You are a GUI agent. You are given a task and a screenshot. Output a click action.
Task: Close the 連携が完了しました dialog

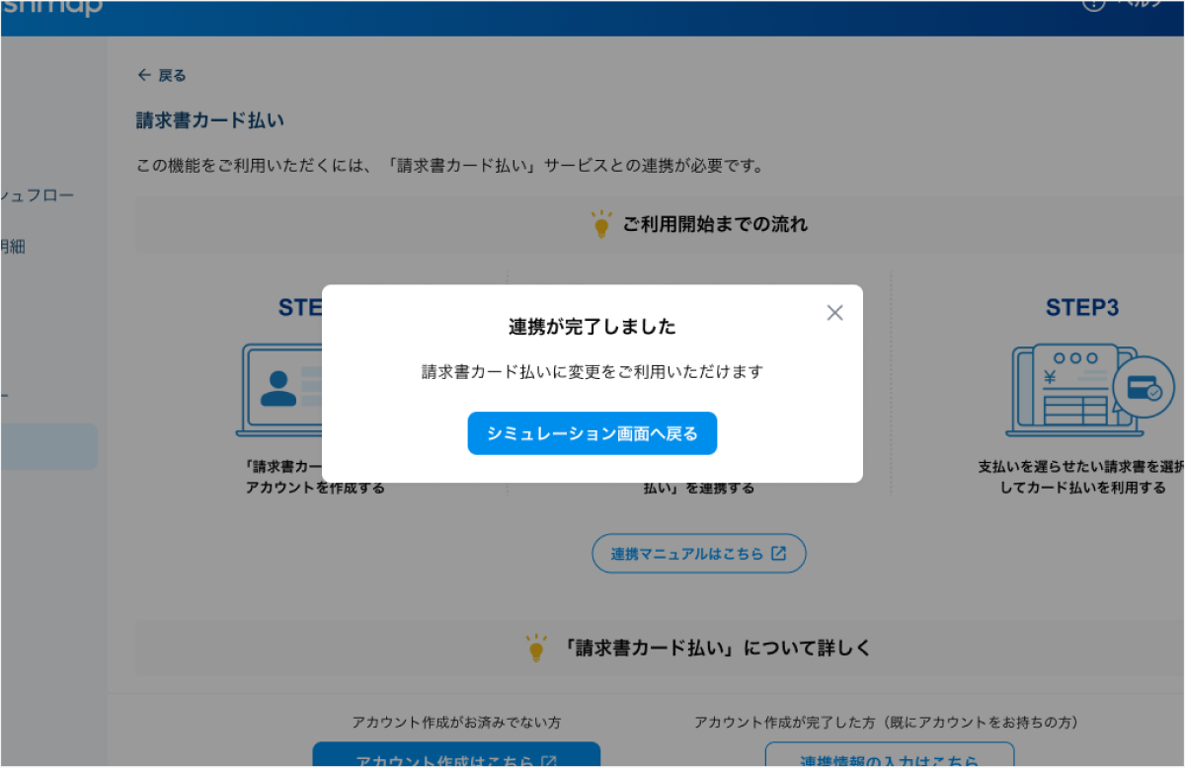(834, 313)
